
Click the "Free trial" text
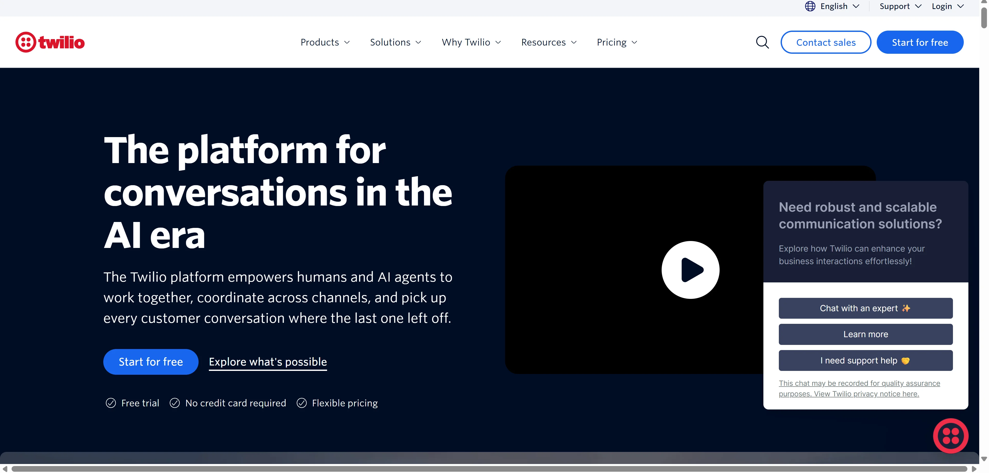point(140,403)
